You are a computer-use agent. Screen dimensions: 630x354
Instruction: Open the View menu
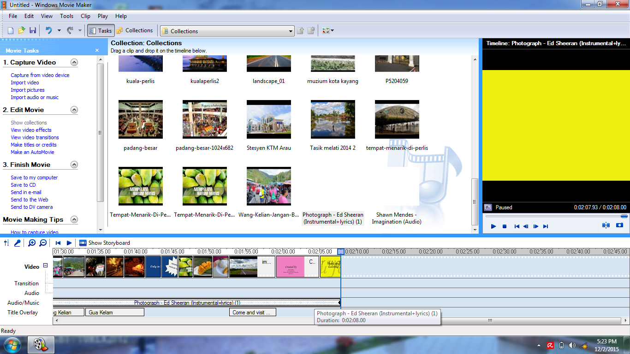(47, 16)
